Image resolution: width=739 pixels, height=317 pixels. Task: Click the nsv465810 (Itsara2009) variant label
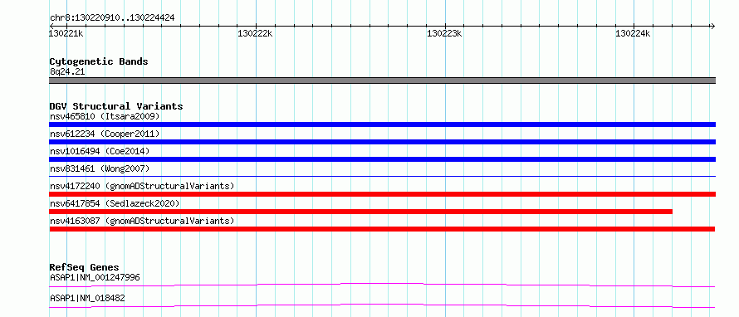[x=105, y=116]
